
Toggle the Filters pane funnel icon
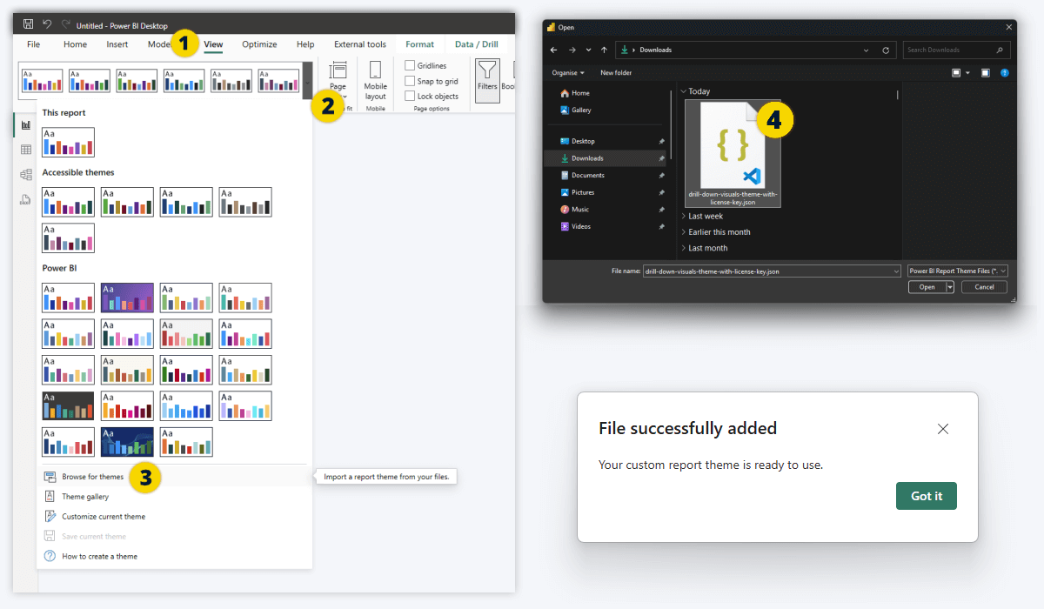487,70
